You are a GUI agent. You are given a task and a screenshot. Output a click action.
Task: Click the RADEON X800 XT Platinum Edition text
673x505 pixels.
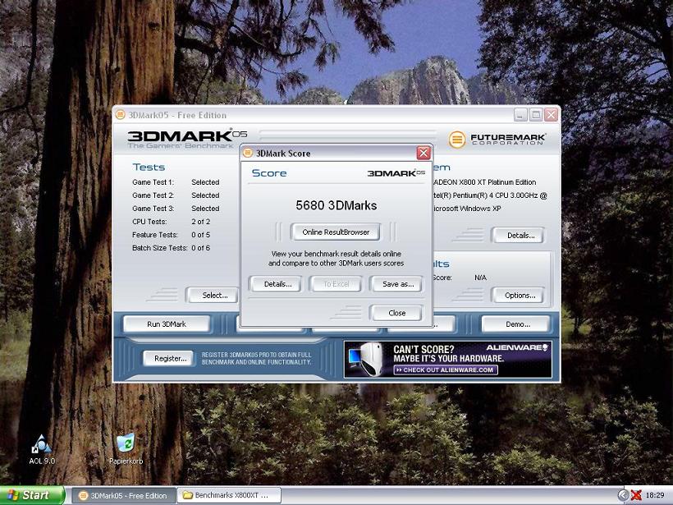(x=484, y=182)
